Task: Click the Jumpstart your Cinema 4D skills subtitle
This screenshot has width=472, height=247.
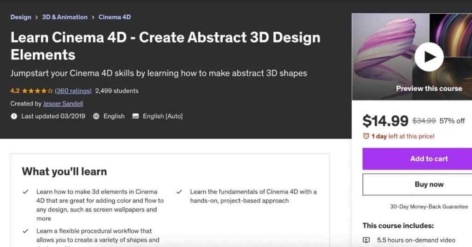Action: pyautogui.click(x=159, y=73)
